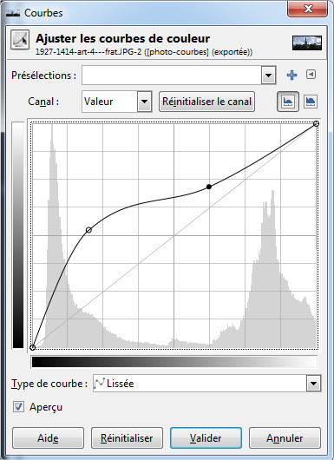334x460 pixels.
Task: Click the image preview thumbnail in header
Action: [307, 43]
